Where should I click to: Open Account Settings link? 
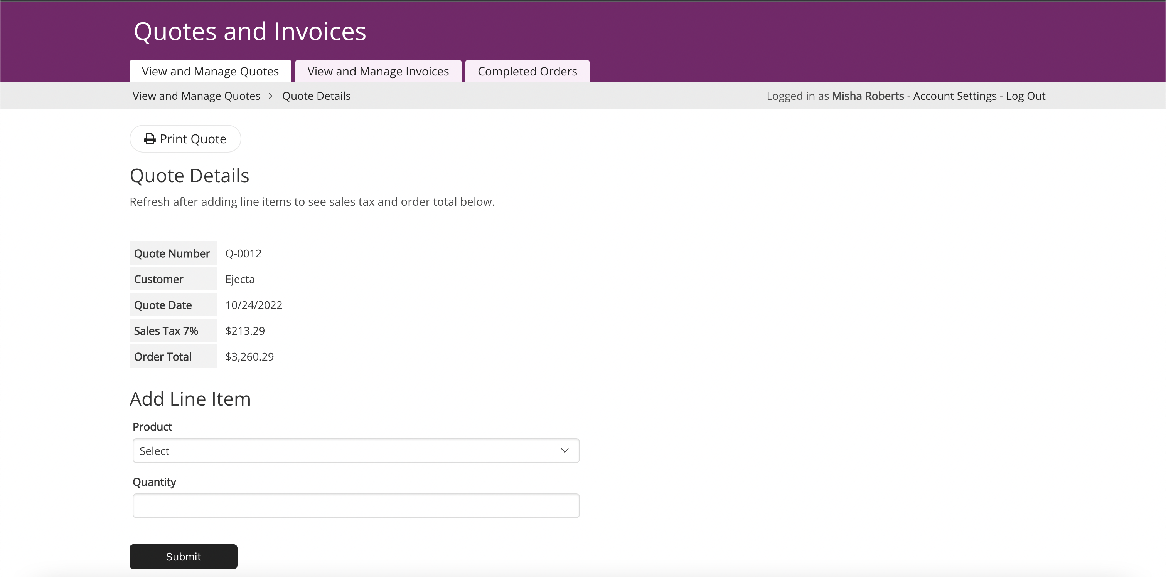coord(955,96)
